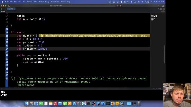Click the jump bar warning icon on the right
191x107 pixels.
point(163,11)
